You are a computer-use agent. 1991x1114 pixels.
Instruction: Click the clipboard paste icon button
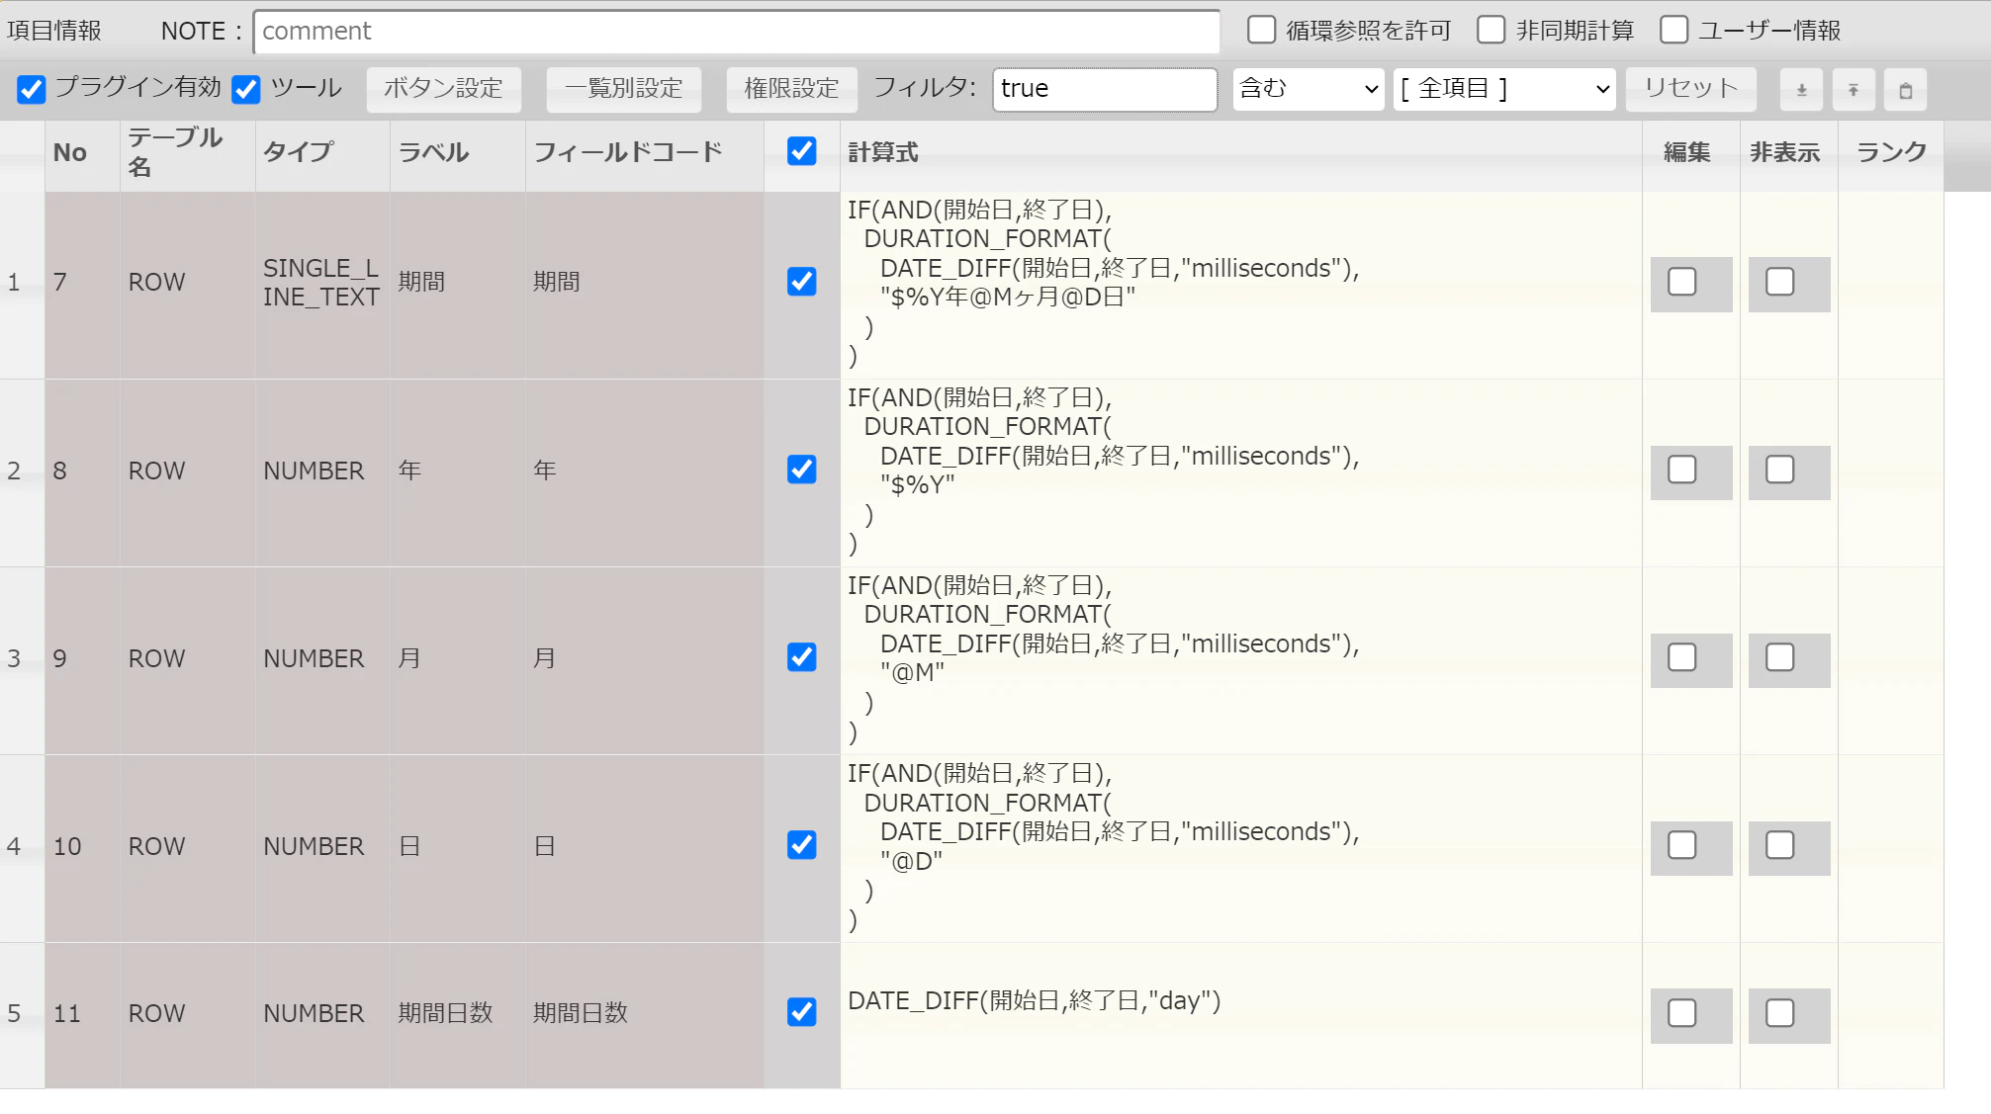point(1906,90)
